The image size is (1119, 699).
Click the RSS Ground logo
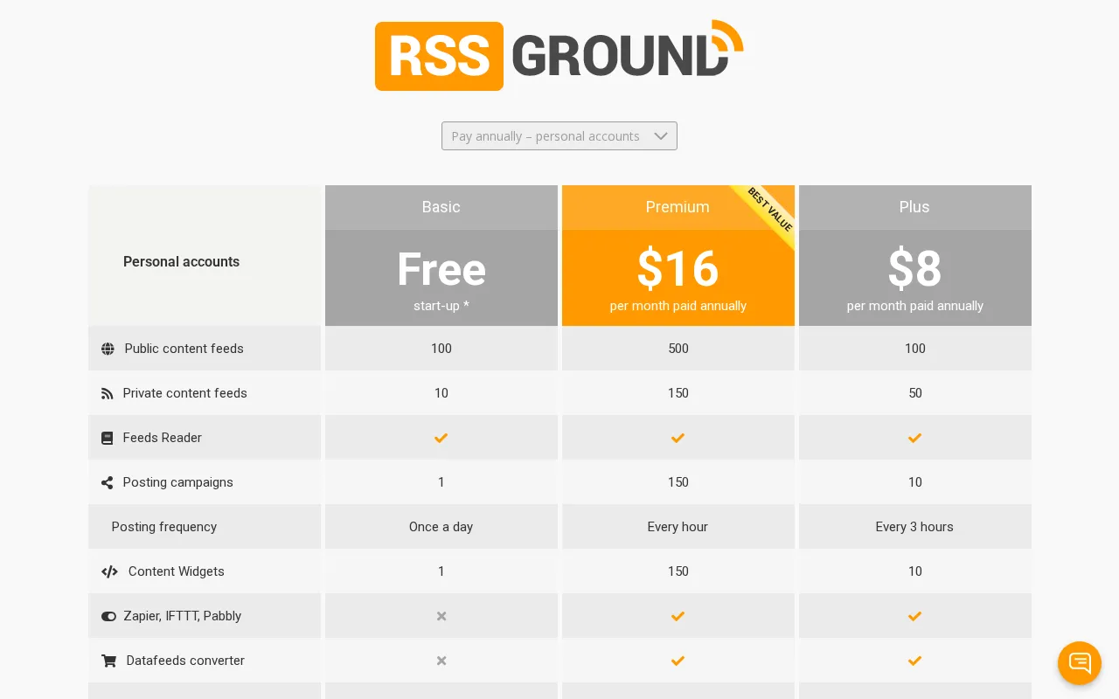559,55
